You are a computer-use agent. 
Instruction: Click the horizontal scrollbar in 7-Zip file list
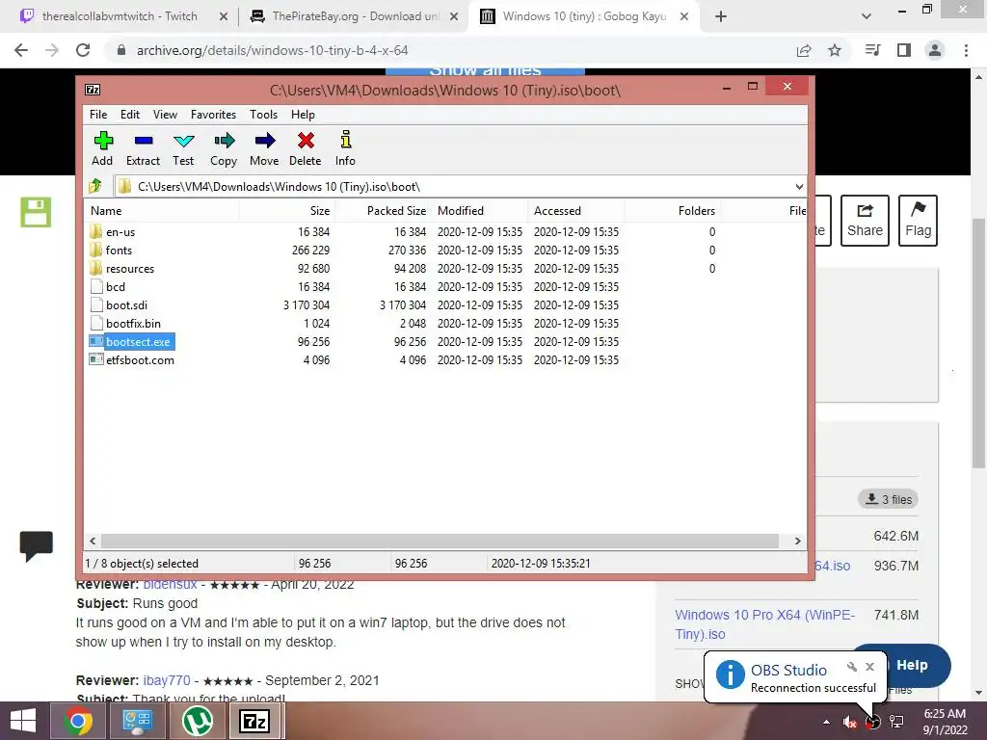pos(440,542)
